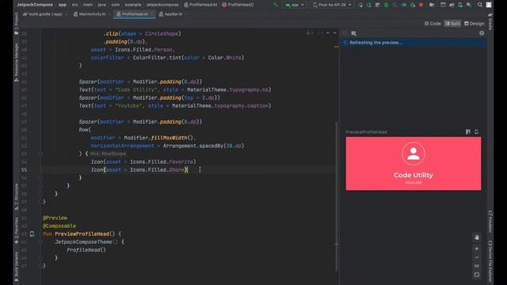This screenshot has height=285, width=507.
Task: Open the app run configuration dropdown
Action: click(295, 5)
